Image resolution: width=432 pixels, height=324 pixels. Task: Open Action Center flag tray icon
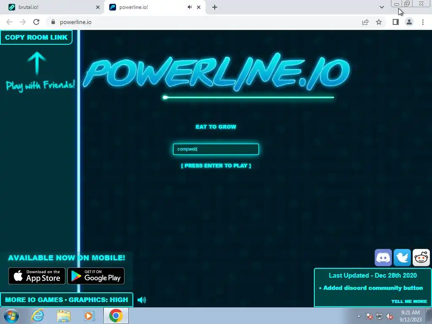(x=369, y=316)
